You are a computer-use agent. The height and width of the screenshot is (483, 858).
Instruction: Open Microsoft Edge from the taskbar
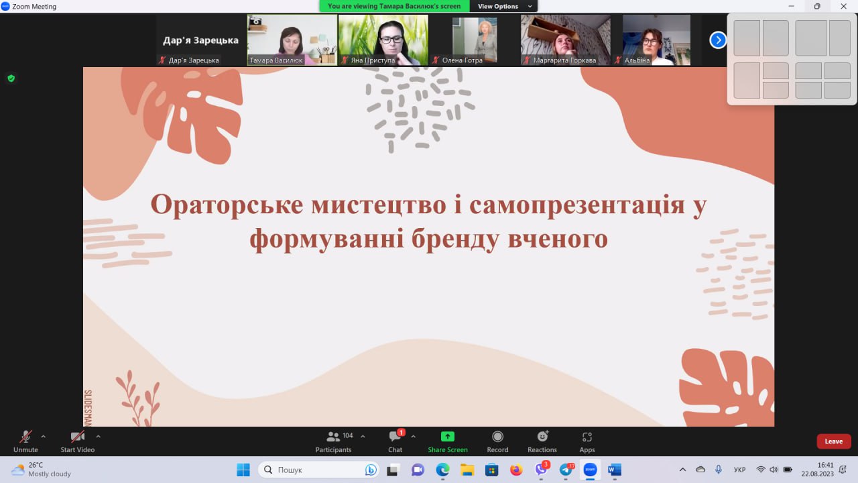442,470
